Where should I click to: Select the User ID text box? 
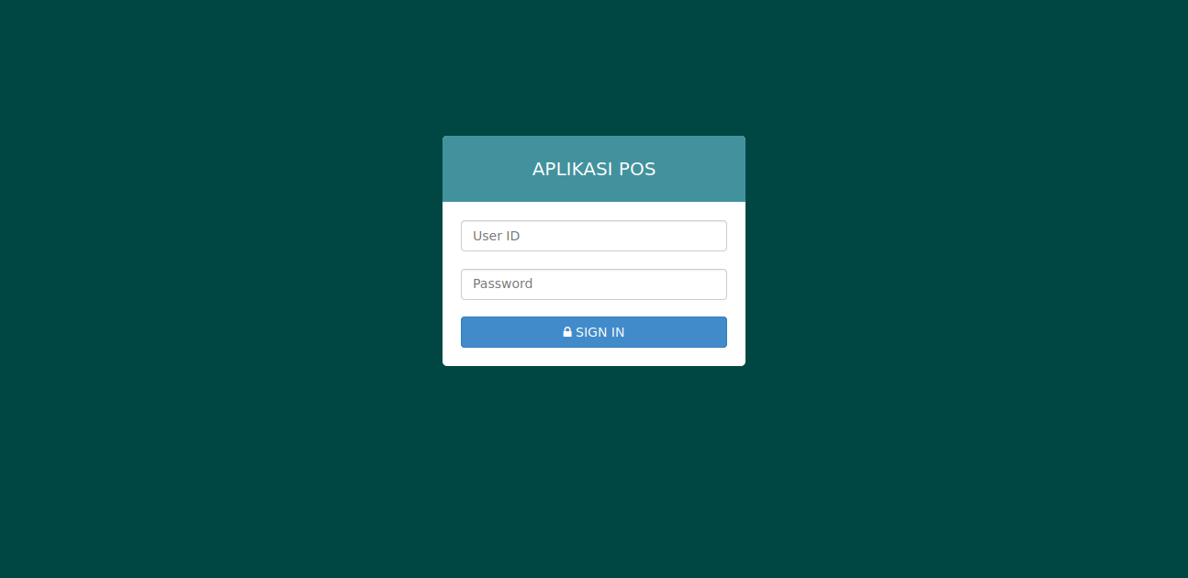coord(594,236)
